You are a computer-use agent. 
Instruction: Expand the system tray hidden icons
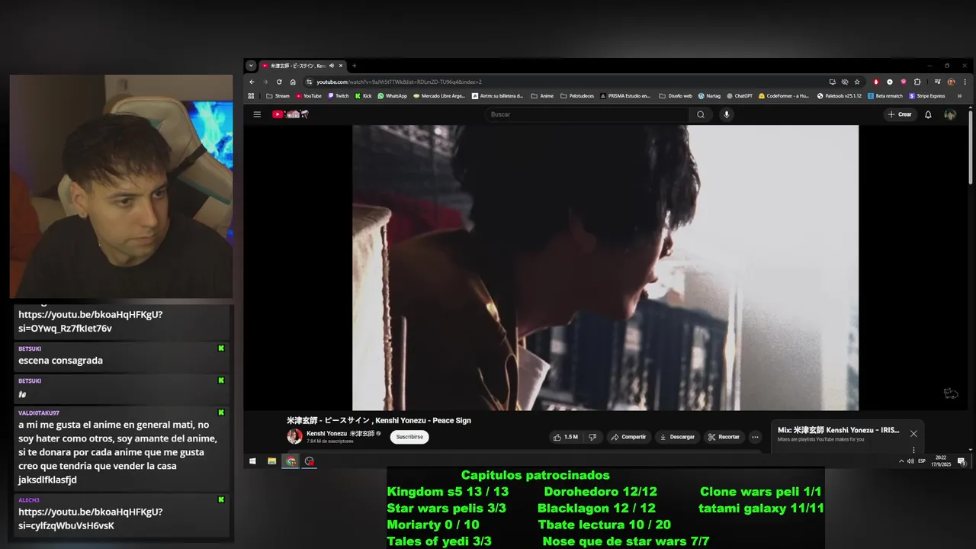coord(901,461)
